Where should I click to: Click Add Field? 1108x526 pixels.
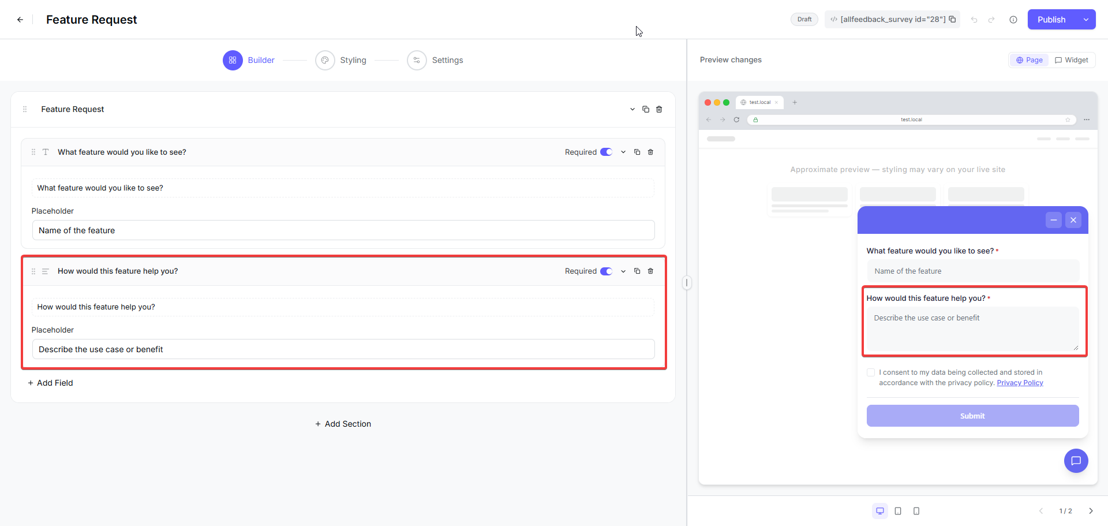click(50, 383)
